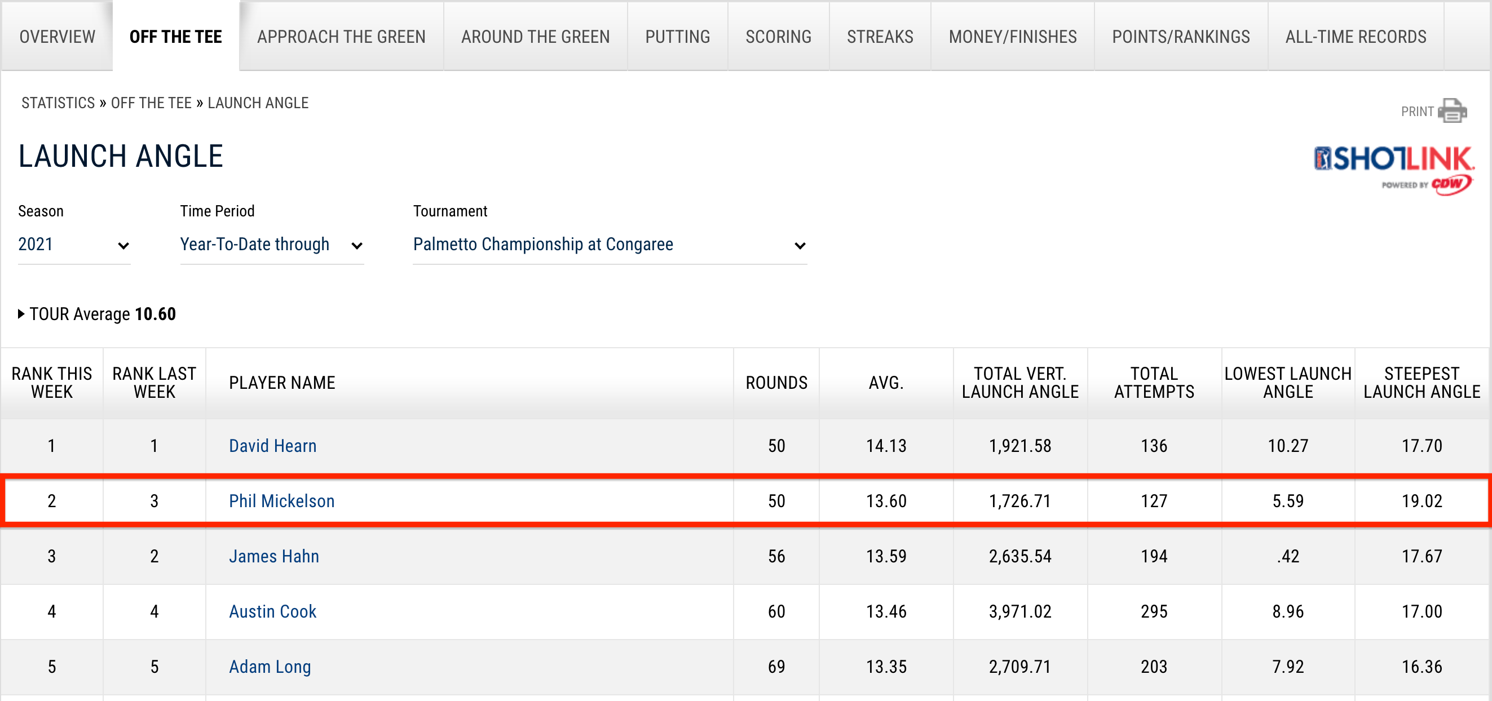The image size is (1492, 701).
Task: Open James Hahn's profile link
Action: pyautogui.click(x=273, y=556)
